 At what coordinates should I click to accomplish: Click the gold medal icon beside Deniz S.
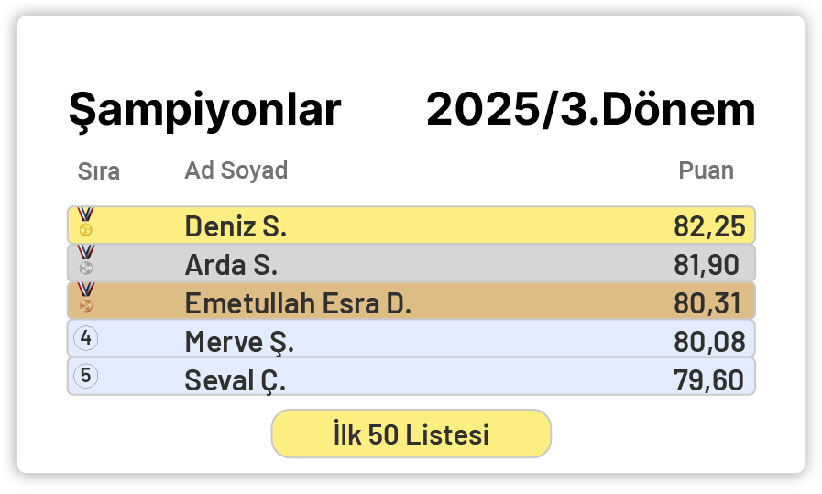point(85,222)
